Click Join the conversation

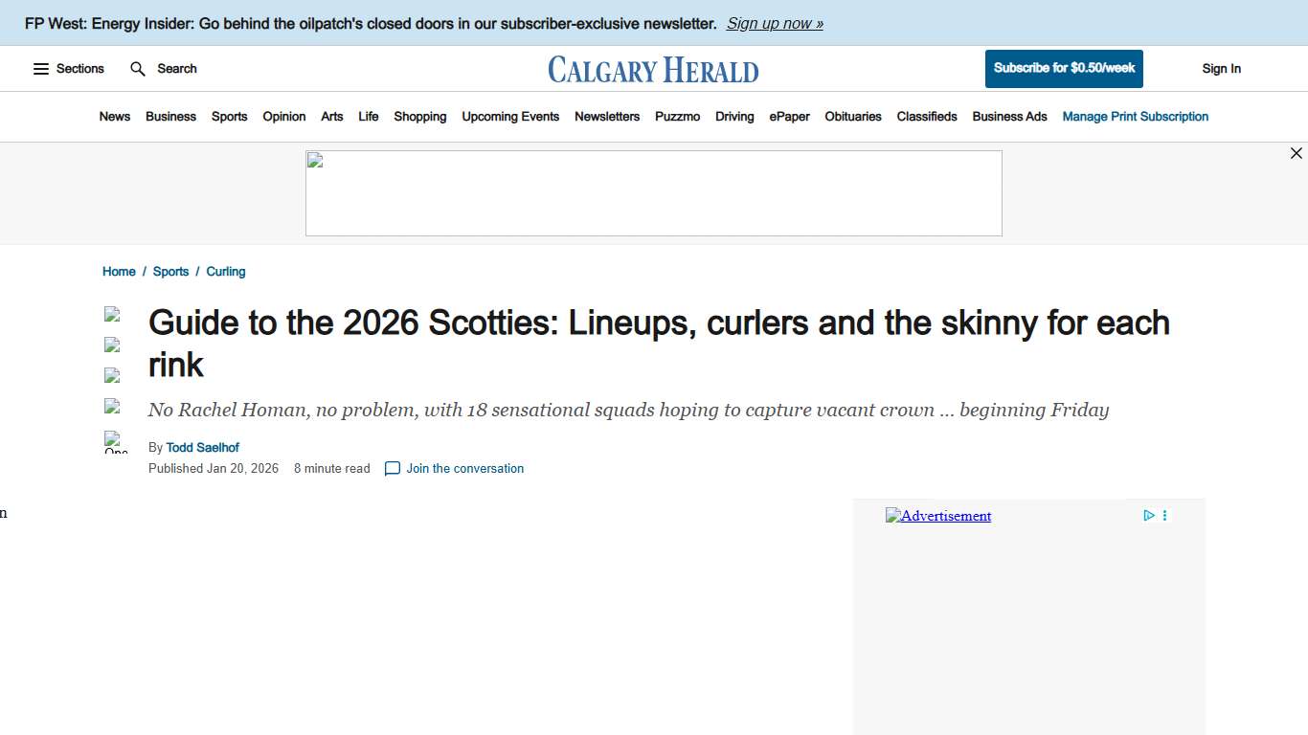click(x=464, y=468)
